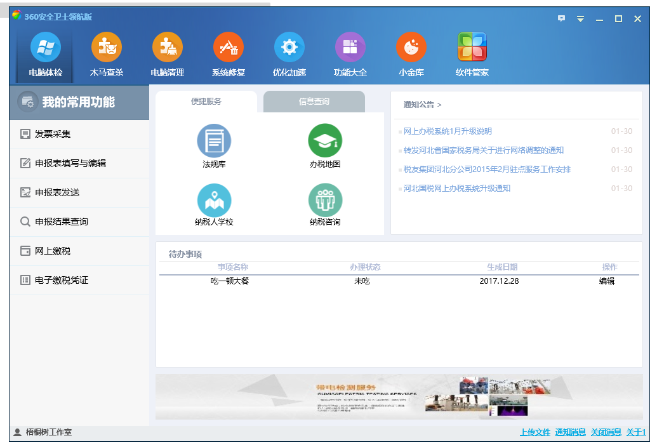The image size is (657, 445).
Task: Launch 软件管家 colorful icon
Action: tap(472, 48)
